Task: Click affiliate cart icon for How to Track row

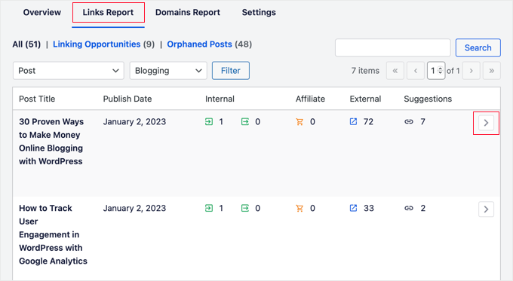Action: tap(300, 208)
